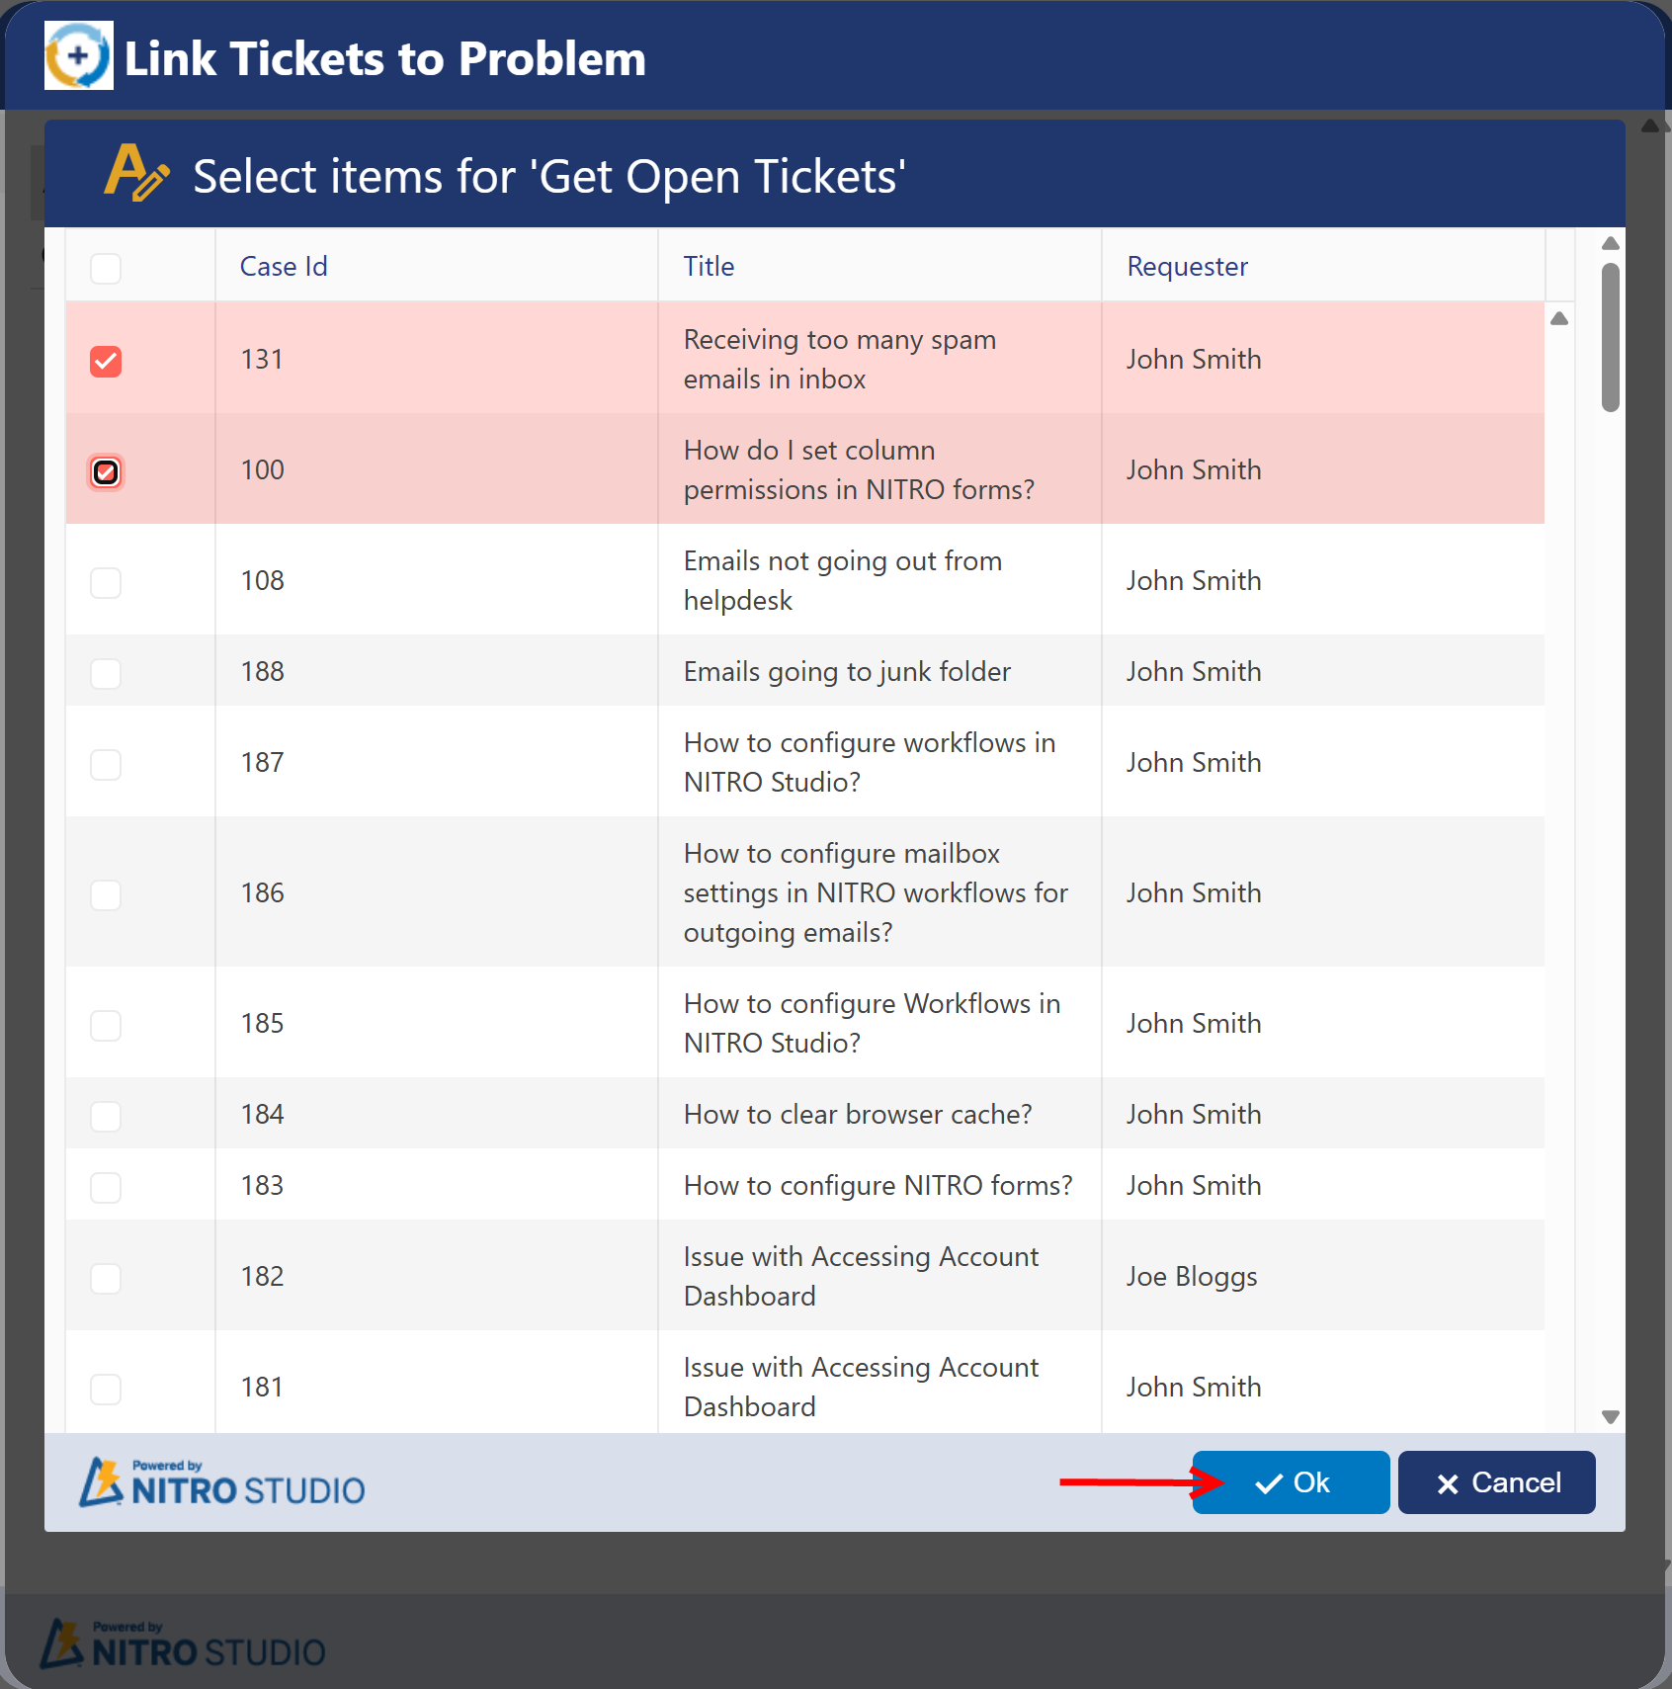Image resolution: width=1672 pixels, height=1689 pixels.
Task: Click the Link Tickets plus icon
Action: pos(79,56)
